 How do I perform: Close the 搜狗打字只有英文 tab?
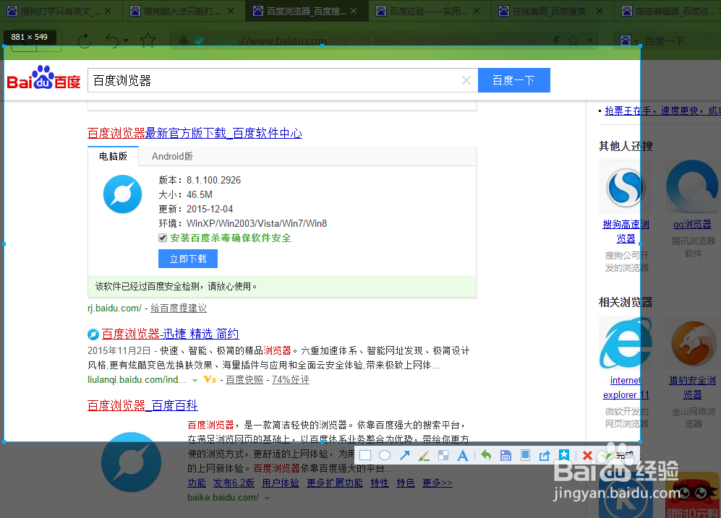(x=108, y=11)
